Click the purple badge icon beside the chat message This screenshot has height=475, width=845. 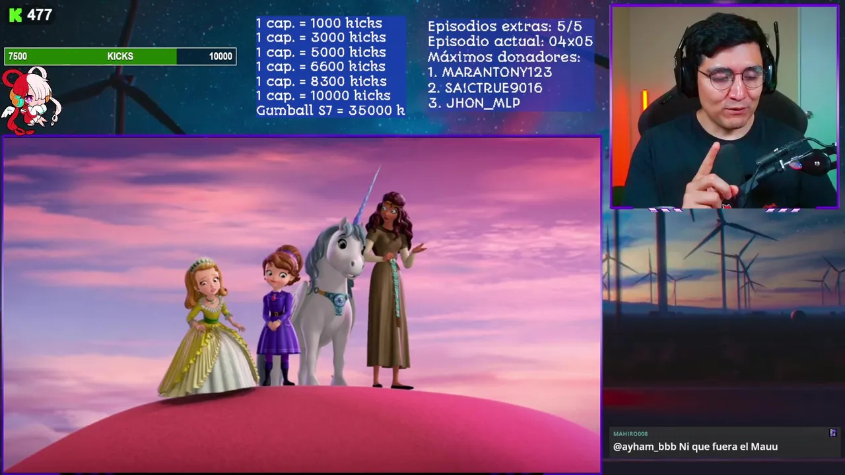point(832,433)
